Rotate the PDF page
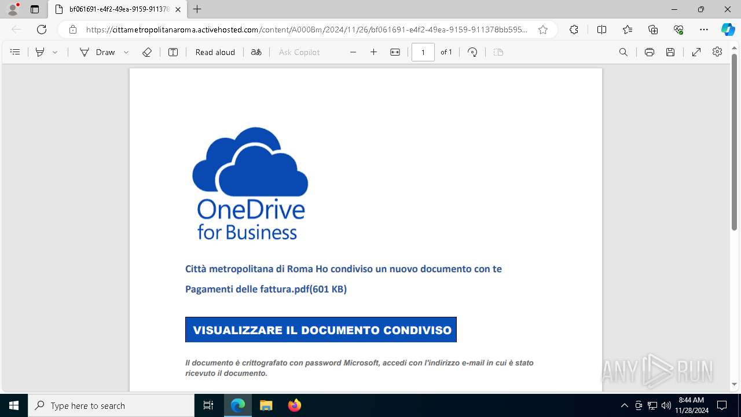Screen dimensions: 741x417 point(472,52)
